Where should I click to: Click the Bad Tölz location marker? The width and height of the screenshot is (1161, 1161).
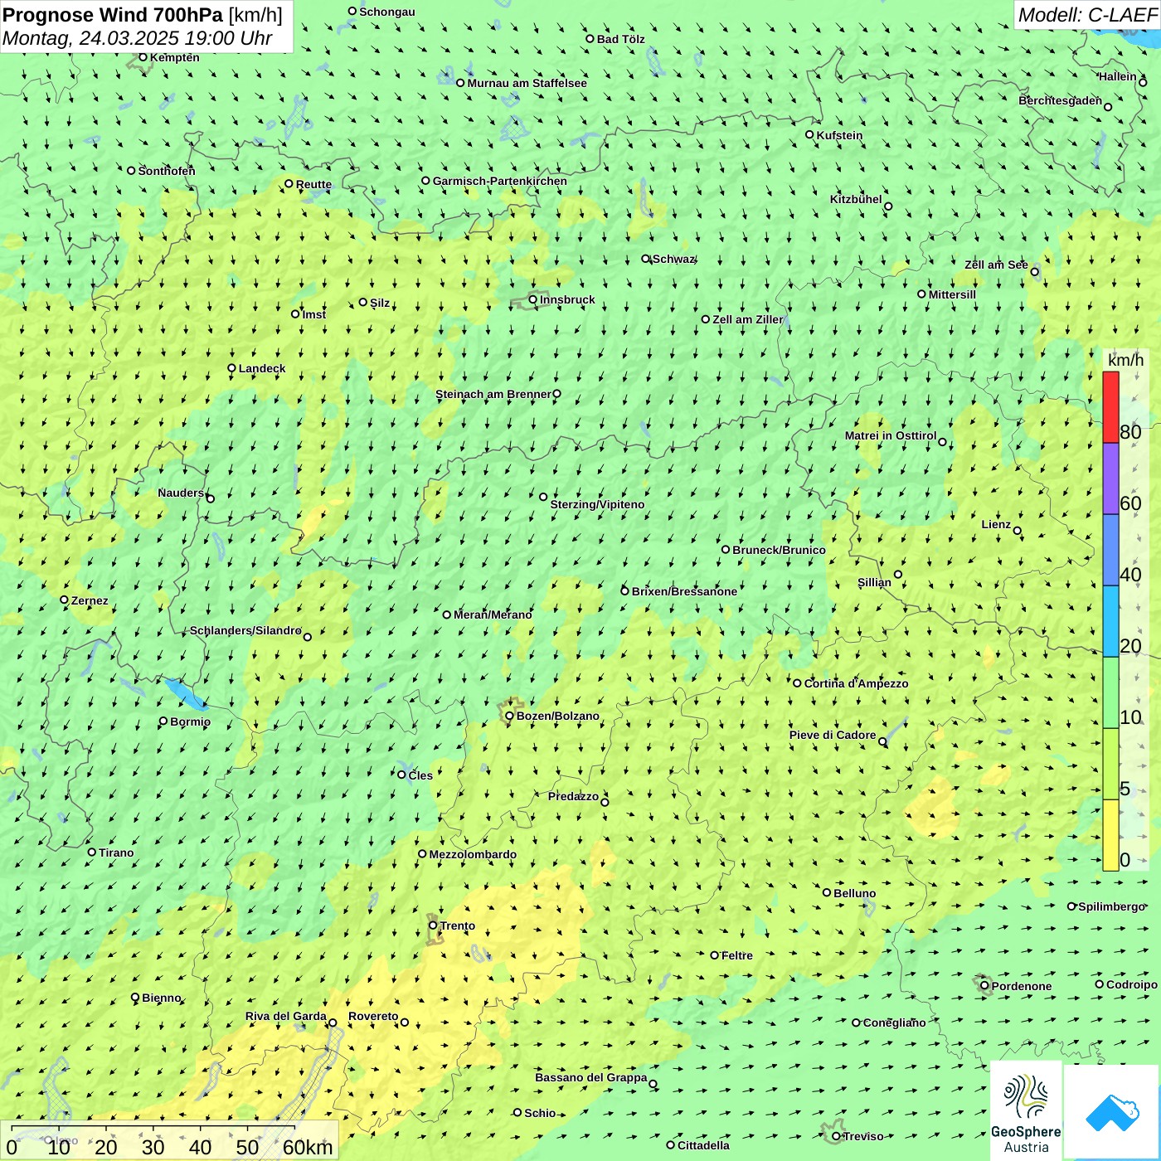[x=590, y=39]
